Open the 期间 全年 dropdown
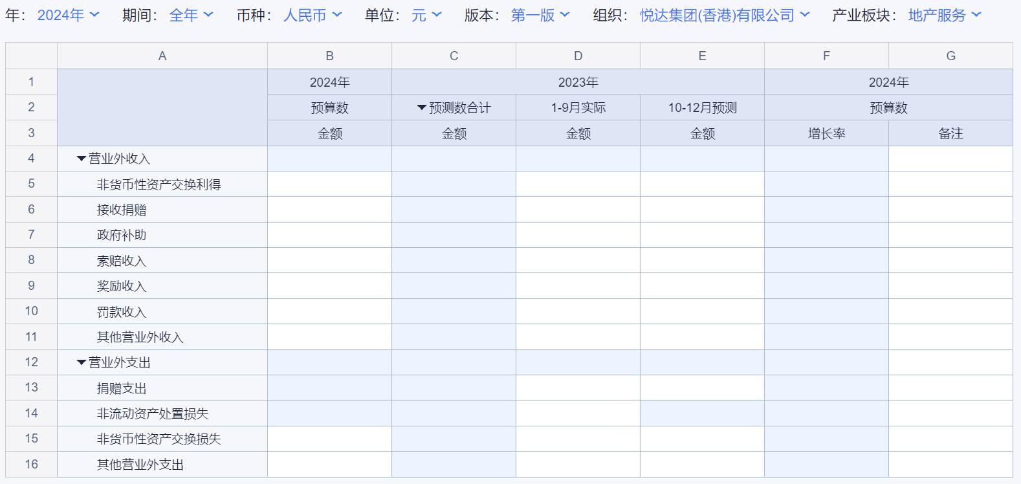 coord(191,15)
